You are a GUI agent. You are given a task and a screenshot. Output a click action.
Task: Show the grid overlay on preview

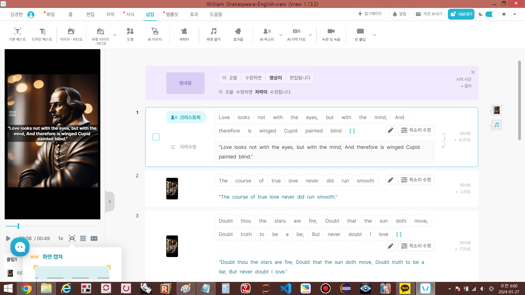click(x=83, y=238)
